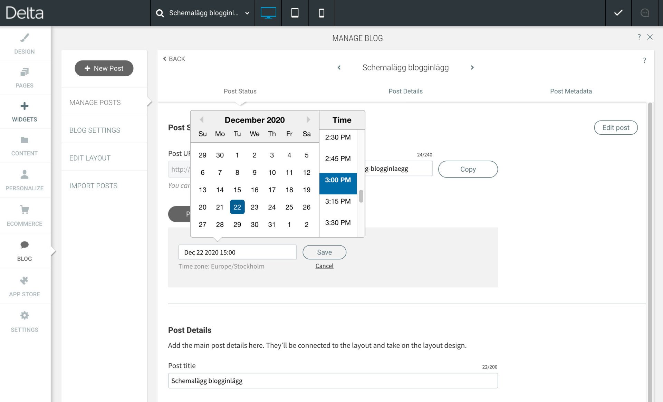Switch to Post Metadata tab
This screenshot has width=663, height=402.
570,91
